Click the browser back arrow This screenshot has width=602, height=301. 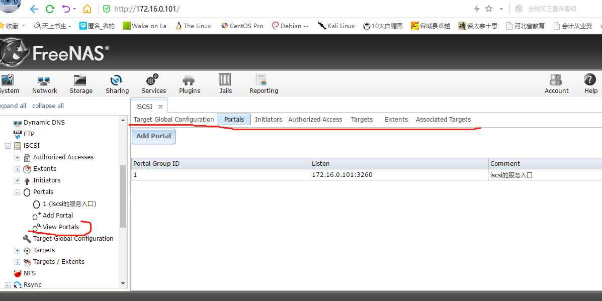pyautogui.click(x=34, y=9)
